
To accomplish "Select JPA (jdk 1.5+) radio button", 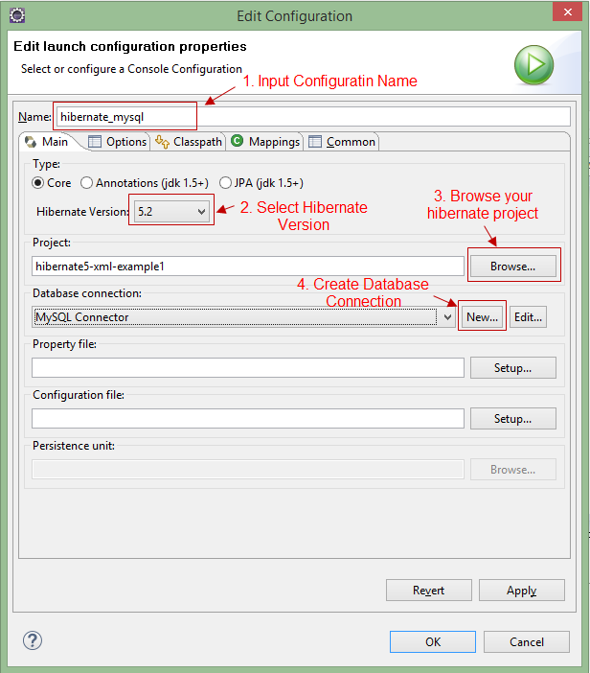I will (225, 183).
